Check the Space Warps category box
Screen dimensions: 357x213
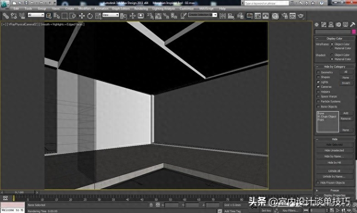pyautogui.click(x=318, y=96)
